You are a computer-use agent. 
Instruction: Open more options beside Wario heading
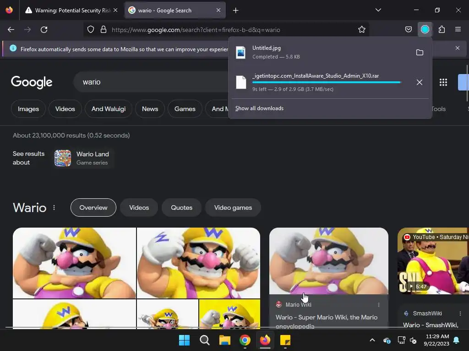coord(54,207)
